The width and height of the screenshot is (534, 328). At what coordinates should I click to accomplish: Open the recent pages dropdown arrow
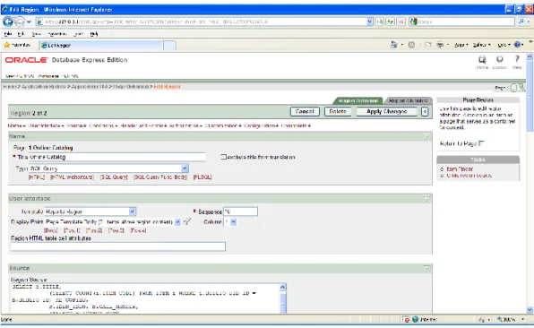tap(29, 22)
